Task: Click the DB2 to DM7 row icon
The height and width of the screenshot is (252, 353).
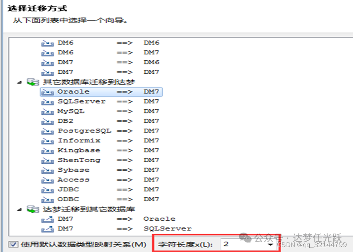Action: pyautogui.click(x=47, y=122)
